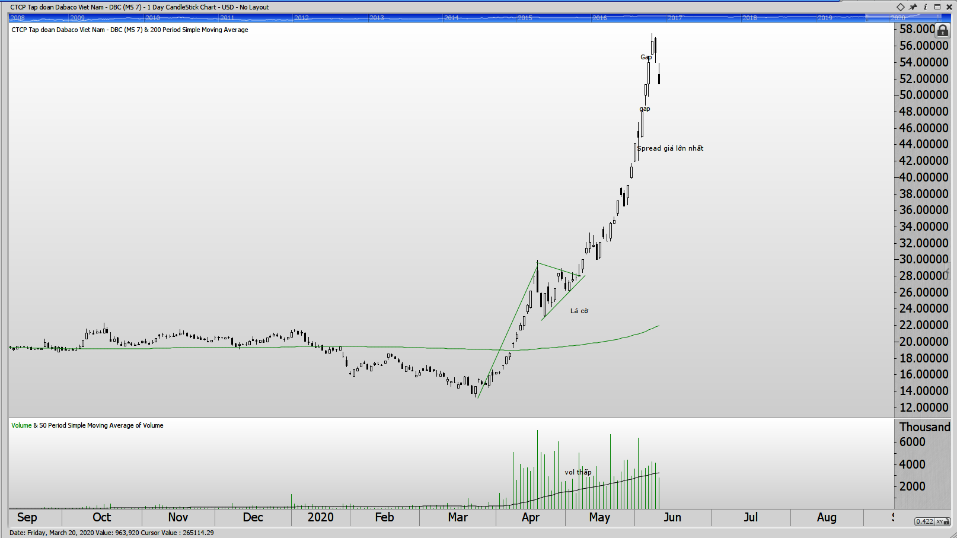Click the 200 Period SMA chart legend
The image size is (957, 538).
point(129,30)
